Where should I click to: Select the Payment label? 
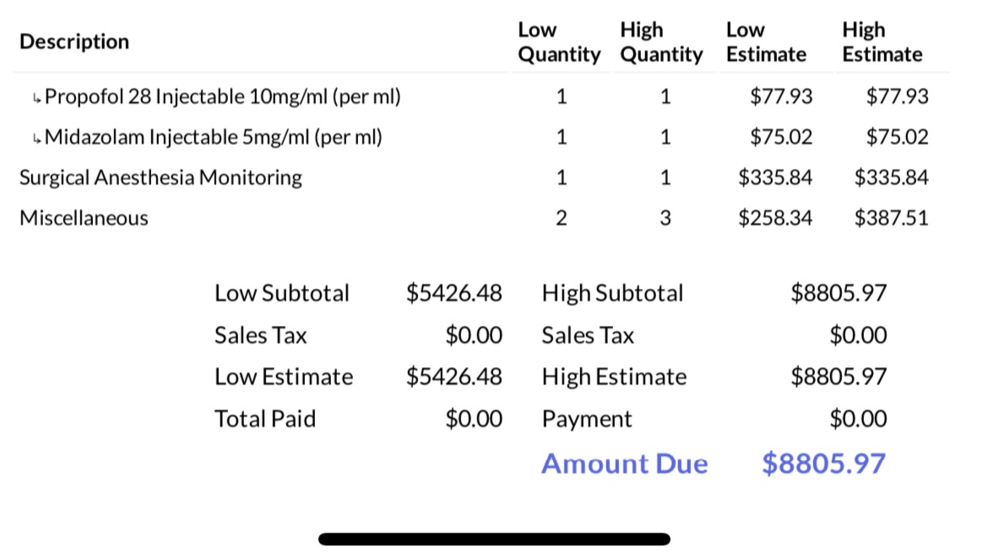point(586,419)
